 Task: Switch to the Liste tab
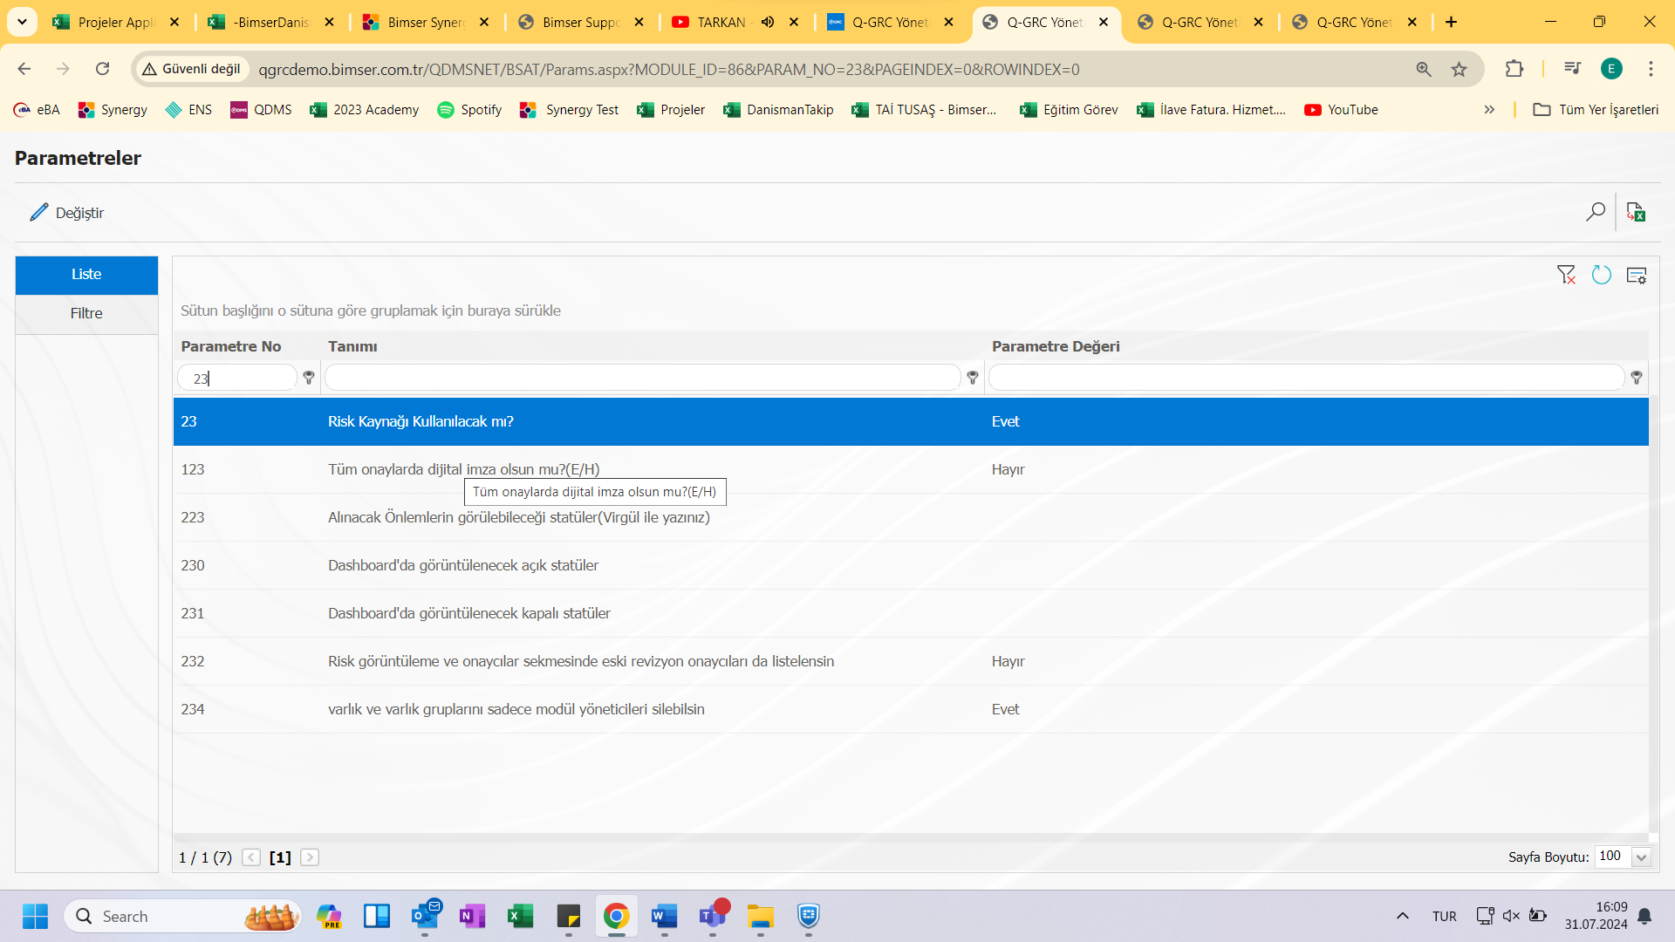pos(86,275)
